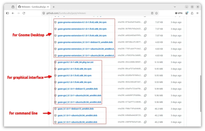Close the Releases GunduLabs tab
This screenshot has height=131, width=205.
[x=48, y=7]
